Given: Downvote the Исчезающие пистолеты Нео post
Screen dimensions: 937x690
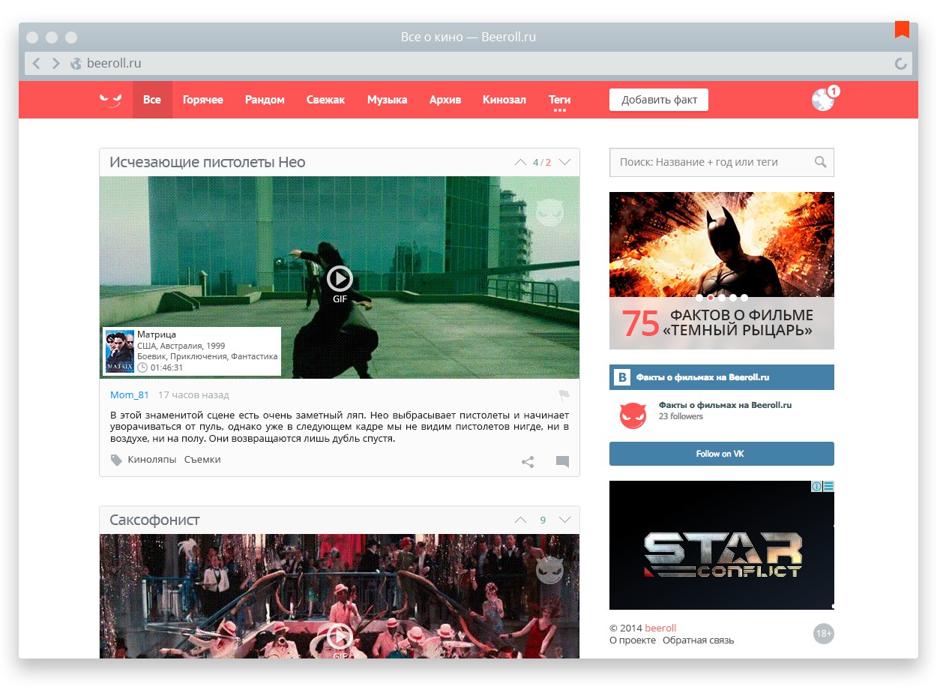Looking at the screenshot, I should pyautogui.click(x=564, y=162).
